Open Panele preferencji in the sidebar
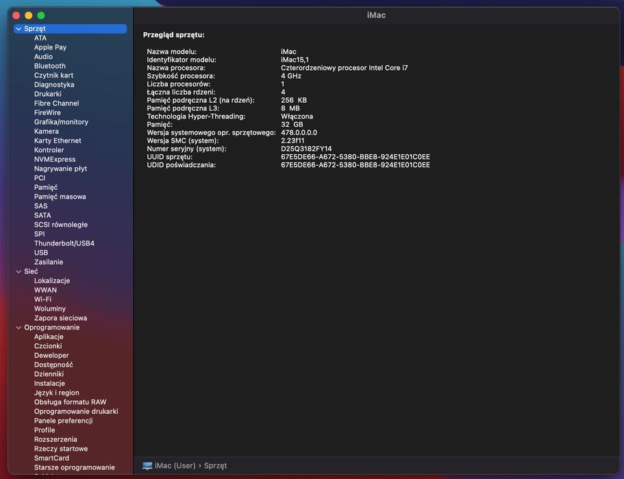The width and height of the screenshot is (624, 479). click(x=63, y=421)
